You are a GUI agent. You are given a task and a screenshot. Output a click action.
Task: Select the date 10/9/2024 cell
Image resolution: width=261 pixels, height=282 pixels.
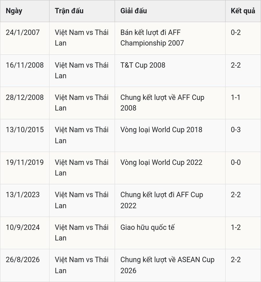[x=25, y=233]
